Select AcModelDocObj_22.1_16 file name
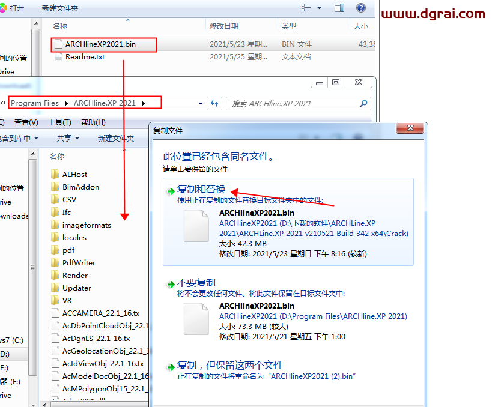This screenshot has height=407, width=501. point(106,376)
